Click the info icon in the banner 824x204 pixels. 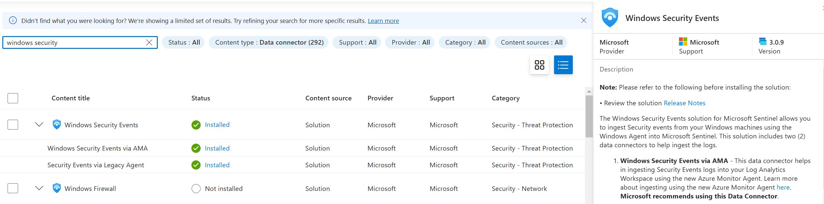click(x=13, y=20)
